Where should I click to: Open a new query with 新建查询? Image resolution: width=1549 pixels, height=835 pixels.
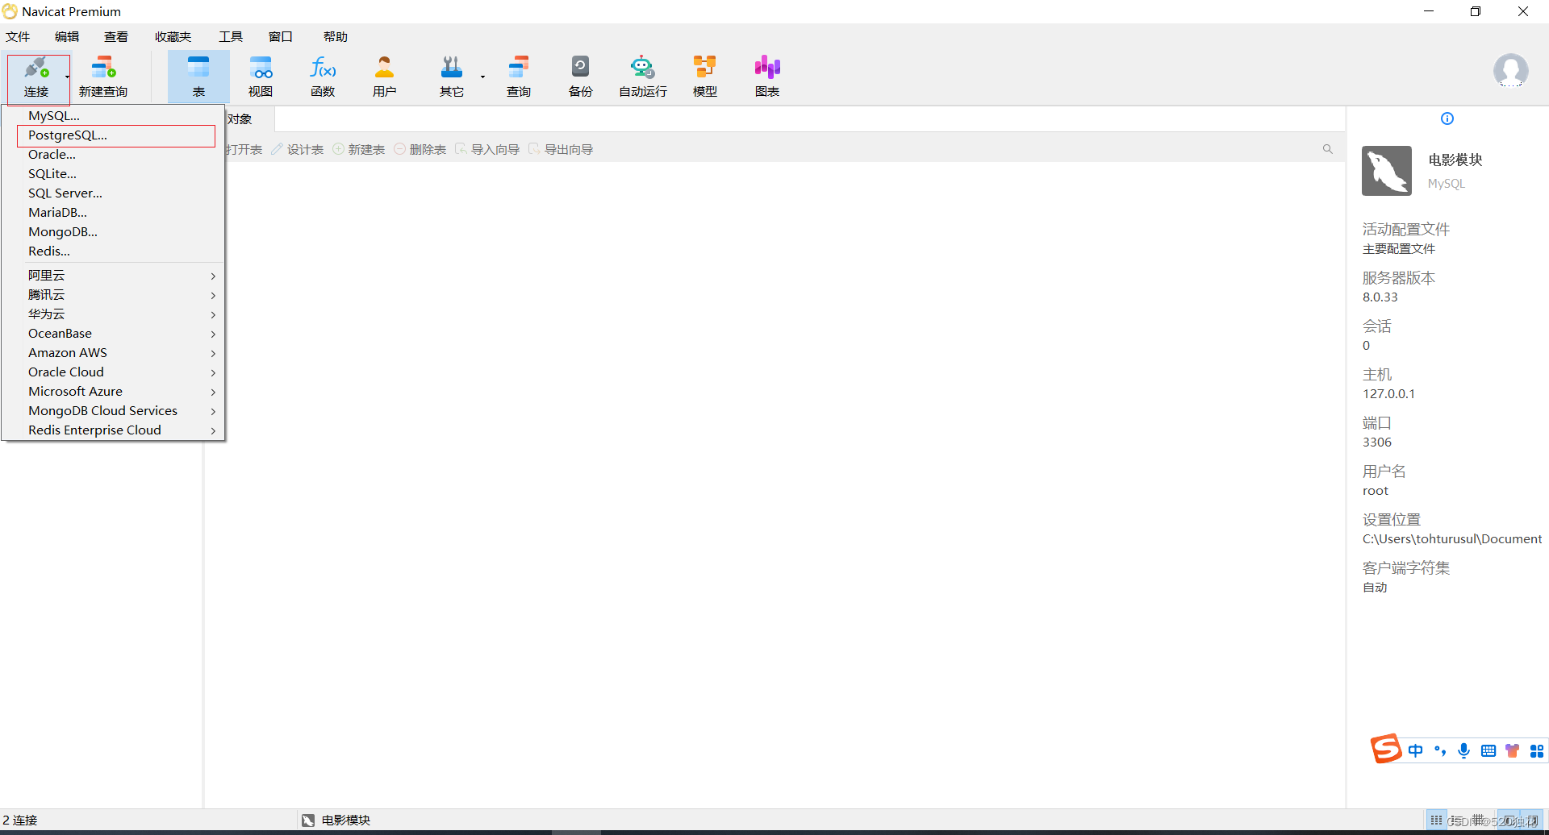103,77
